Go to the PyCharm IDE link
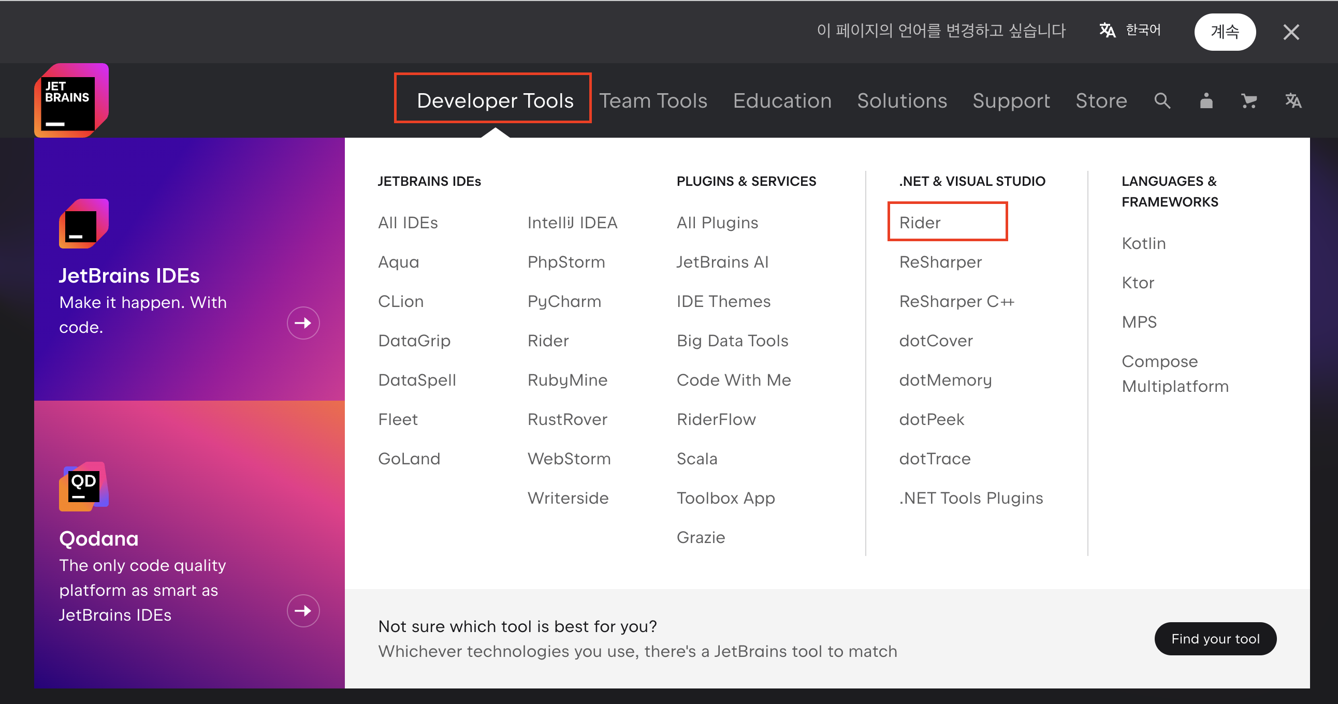Image resolution: width=1338 pixels, height=704 pixels. [564, 301]
